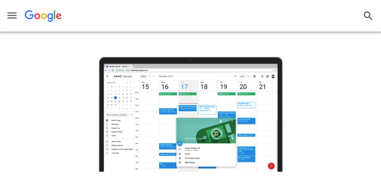Enable the Project Everest calendar checkbox
Image resolution: width=381 pixels, height=193 pixels.
(107, 132)
